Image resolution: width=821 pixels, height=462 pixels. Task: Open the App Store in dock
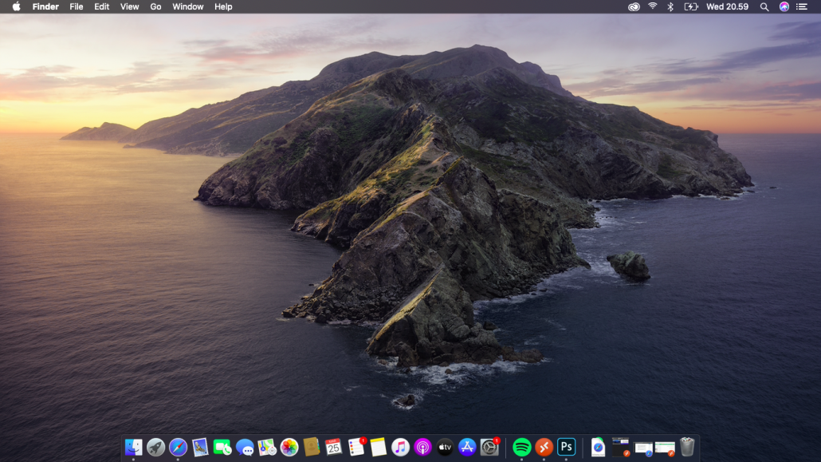(467, 447)
